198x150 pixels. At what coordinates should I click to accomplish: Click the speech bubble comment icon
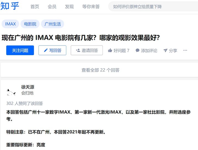(137, 50)
